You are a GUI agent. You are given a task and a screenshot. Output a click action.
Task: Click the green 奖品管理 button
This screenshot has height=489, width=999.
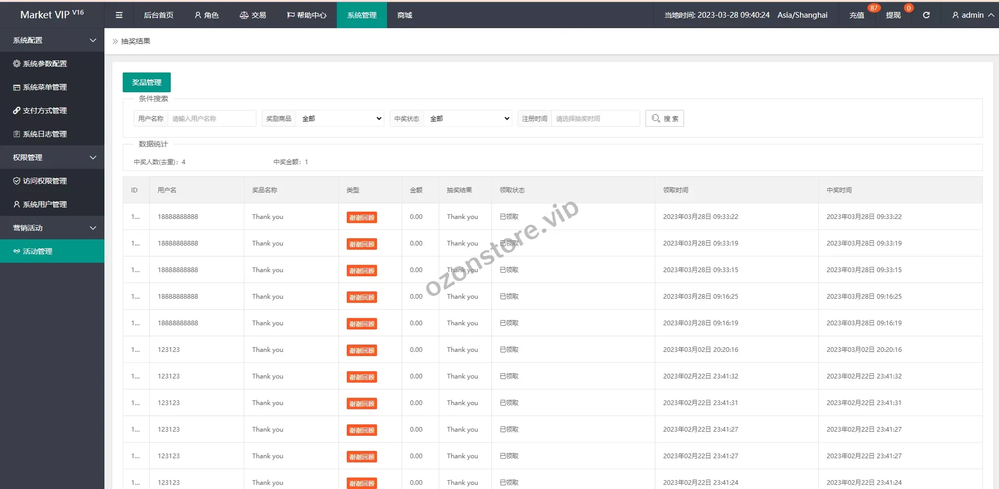tap(147, 82)
